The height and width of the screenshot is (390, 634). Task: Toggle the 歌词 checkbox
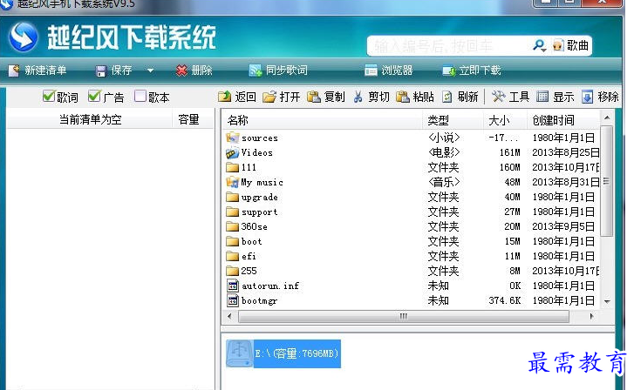tap(49, 96)
